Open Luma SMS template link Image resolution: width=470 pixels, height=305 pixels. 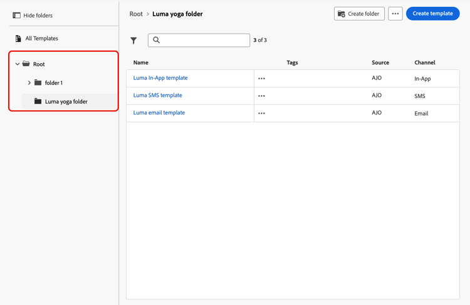click(158, 95)
